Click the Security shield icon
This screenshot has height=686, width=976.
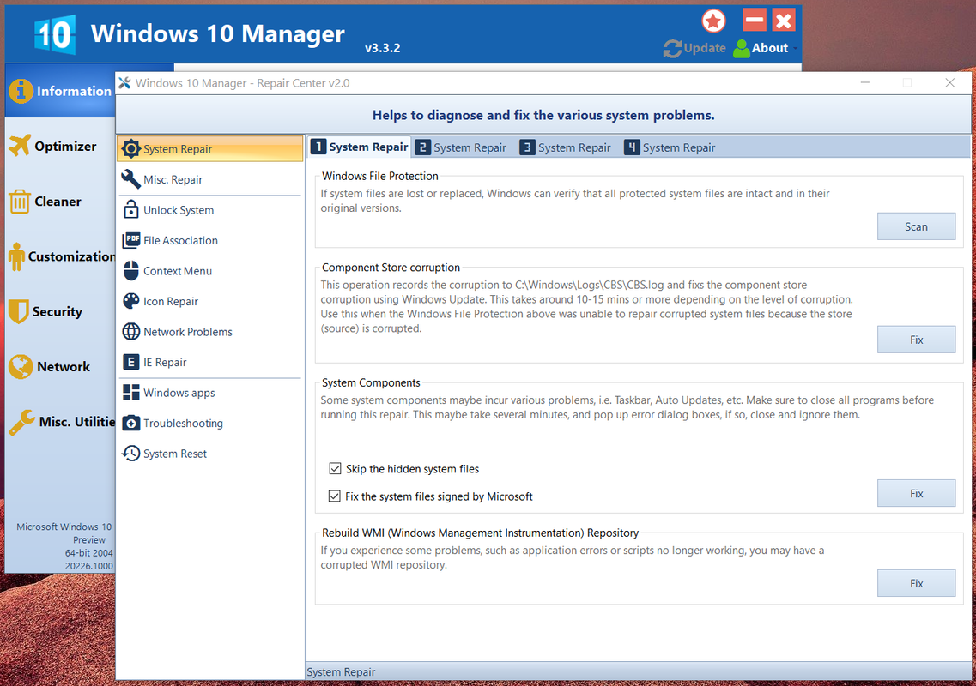(x=19, y=311)
